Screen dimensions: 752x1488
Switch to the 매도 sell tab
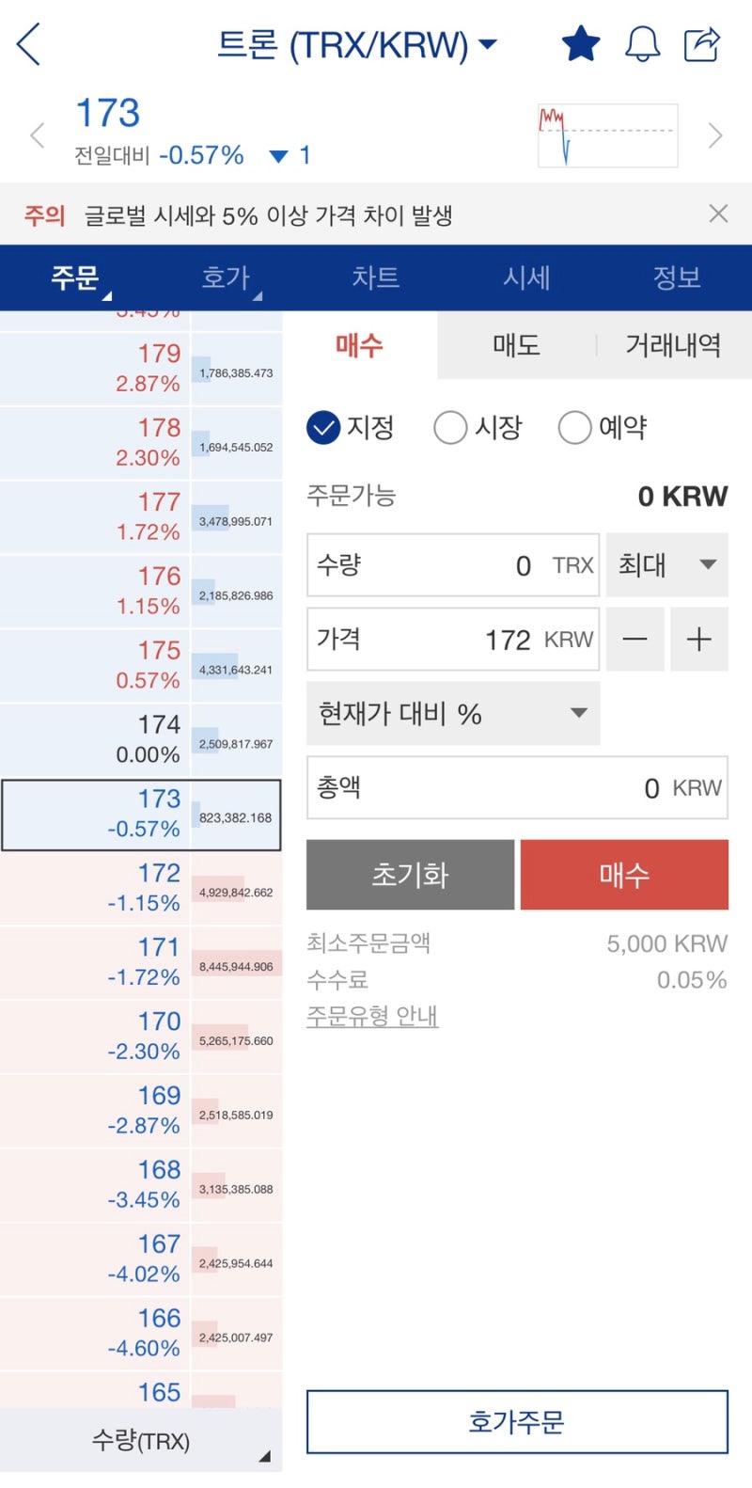(x=516, y=345)
